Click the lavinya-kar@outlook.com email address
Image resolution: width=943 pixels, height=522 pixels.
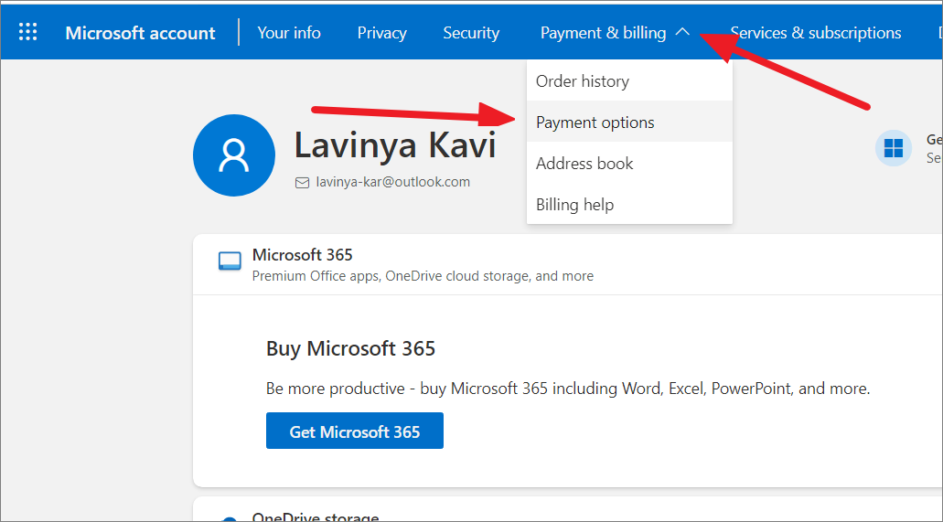(x=393, y=182)
